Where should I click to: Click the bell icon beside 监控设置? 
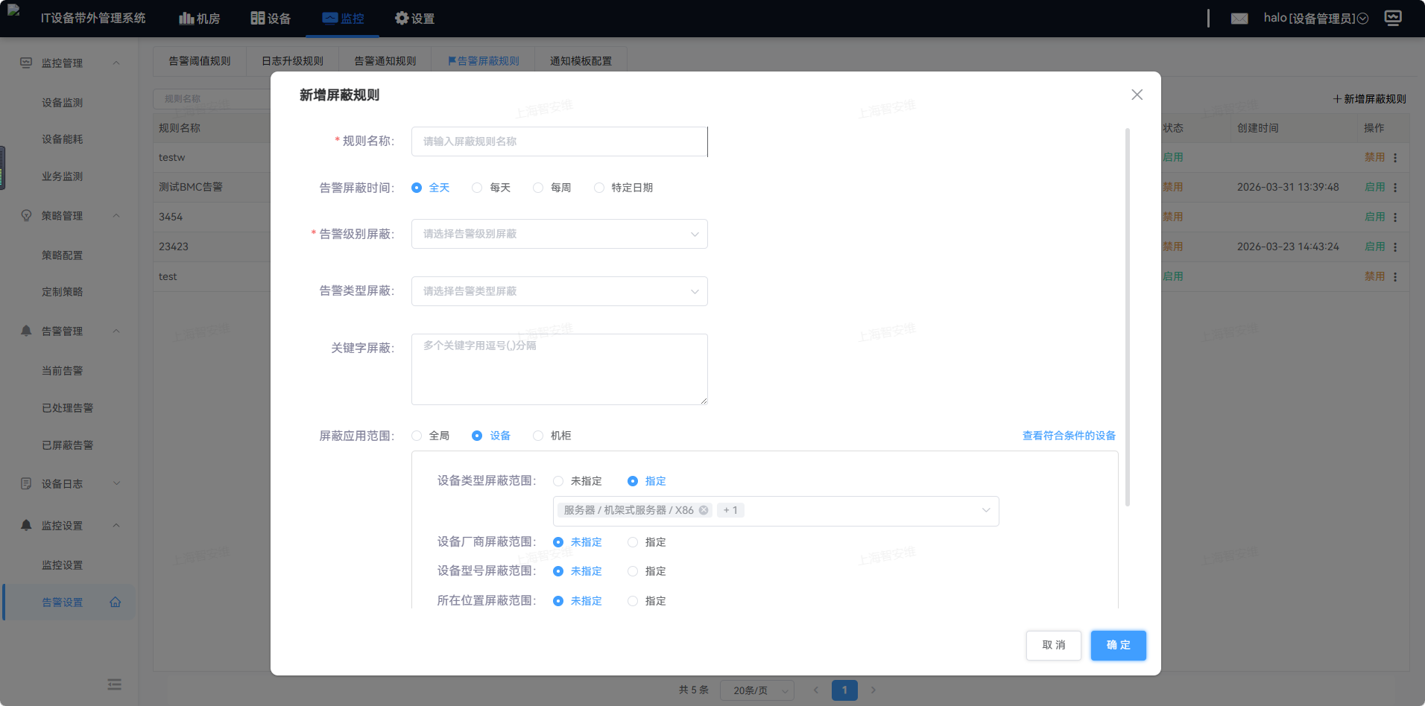26,525
